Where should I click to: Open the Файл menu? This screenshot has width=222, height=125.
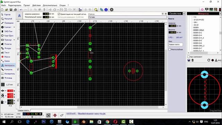click(x=3, y=5)
